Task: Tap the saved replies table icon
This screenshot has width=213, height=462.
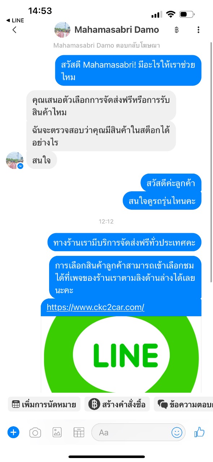Action: (x=79, y=432)
